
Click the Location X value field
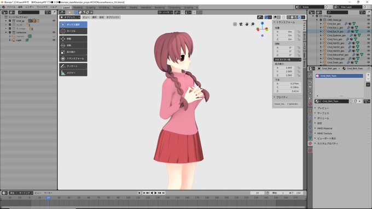pos(284,32)
